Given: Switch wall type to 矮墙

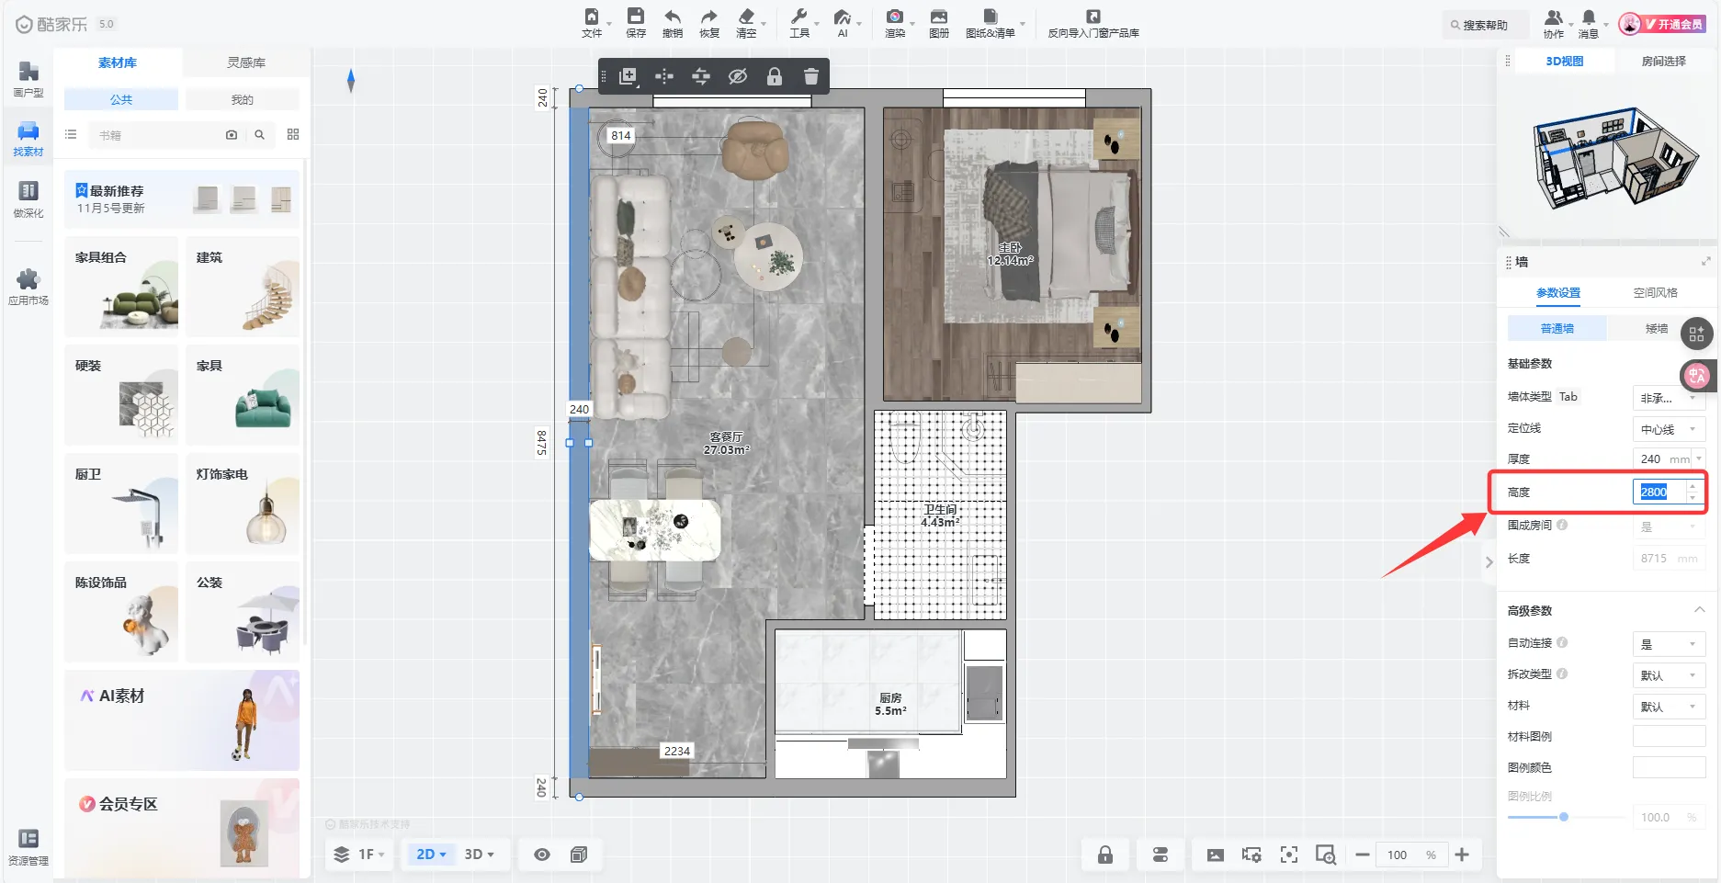Looking at the screenshot, I should [1656, 329].
